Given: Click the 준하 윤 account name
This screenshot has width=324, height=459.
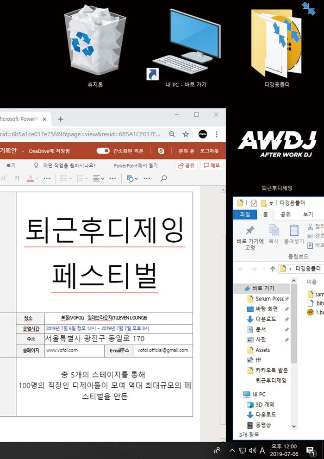Looking at the screenshot, I should pos(186,151).
